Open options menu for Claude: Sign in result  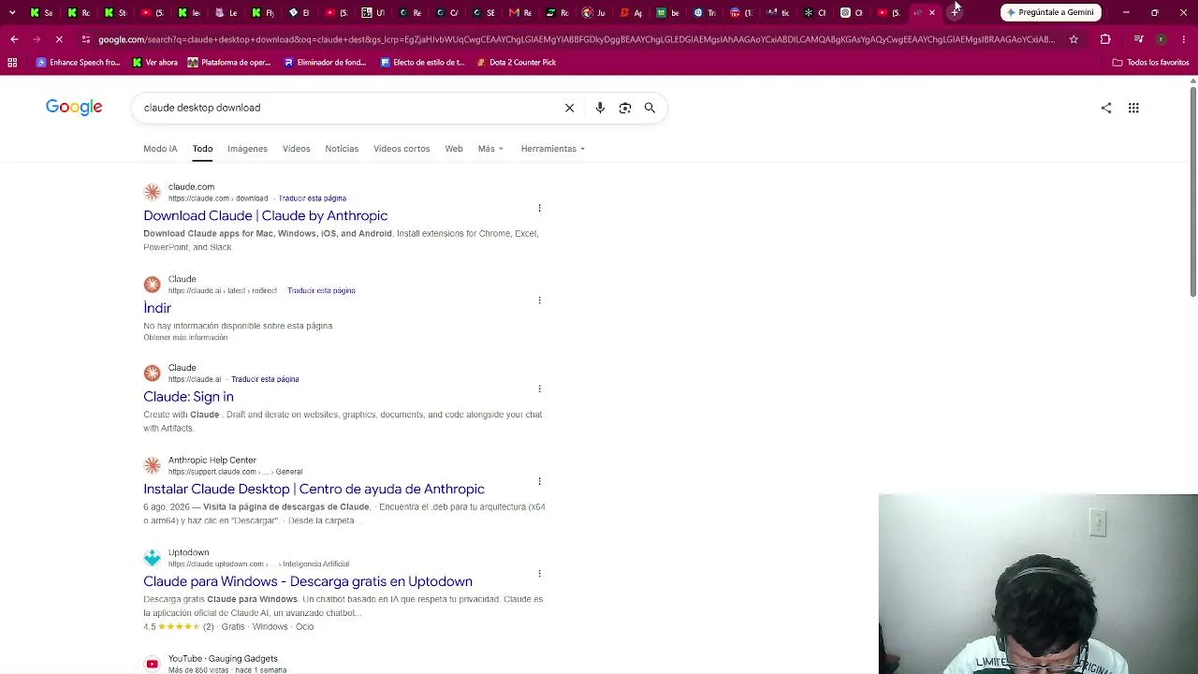click(539, 388)
